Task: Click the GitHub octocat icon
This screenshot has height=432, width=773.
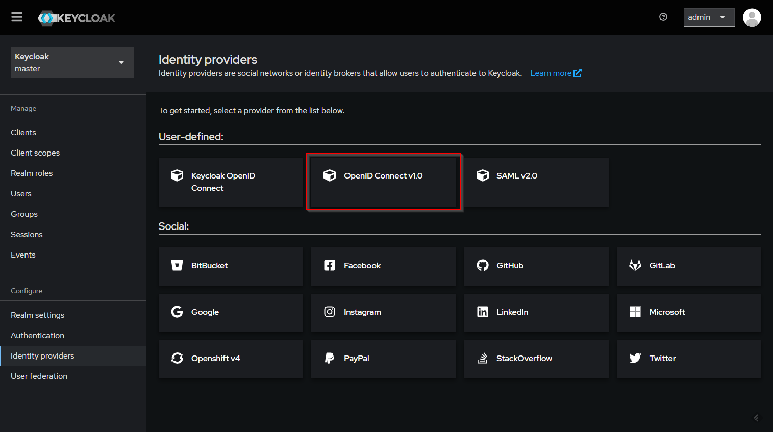Action: (x=482, y=265)
